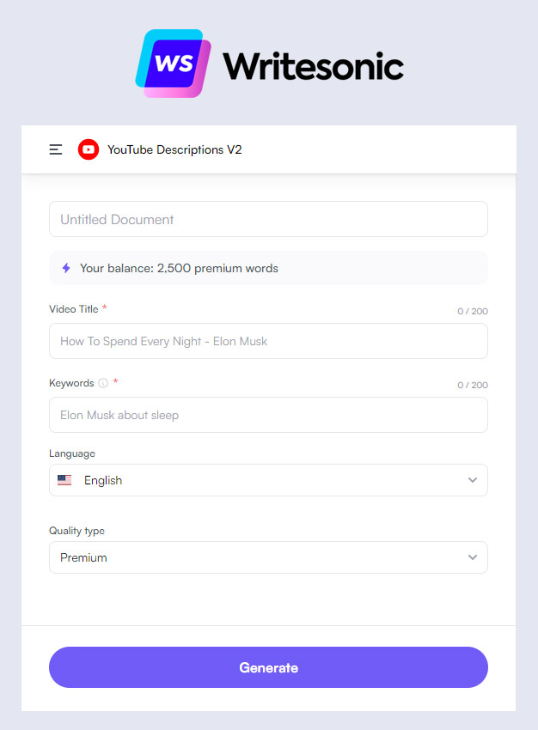
Task: Focus the Untitled Document name field
Action: 268,219
